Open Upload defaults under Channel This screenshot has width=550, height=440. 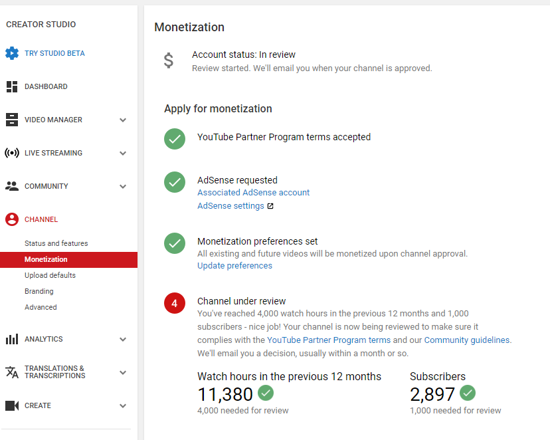pos(50,275)
